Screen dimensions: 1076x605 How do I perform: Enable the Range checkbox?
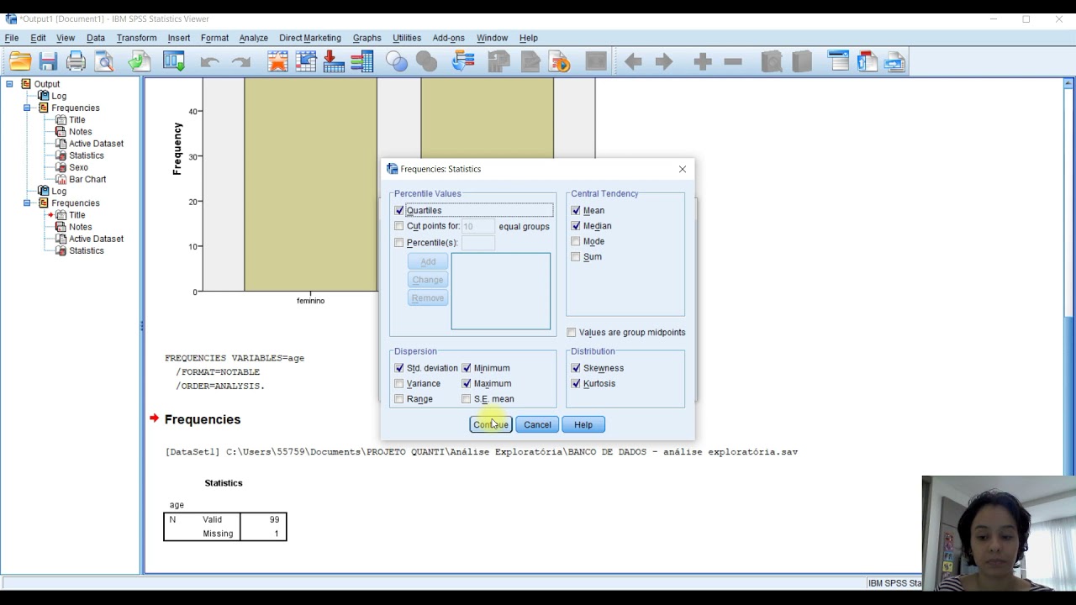point(399,399)
